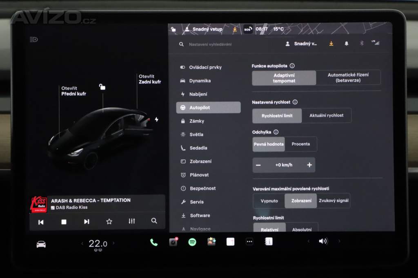Switch set speed to Aktuální rychlost
The width and height of the screenshot is (418, 278).
(x=326, y=115)
